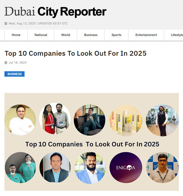This screenshot has width=183, height=196.
Task: Open the Entertainment section
Action: [x=146, y=35]
